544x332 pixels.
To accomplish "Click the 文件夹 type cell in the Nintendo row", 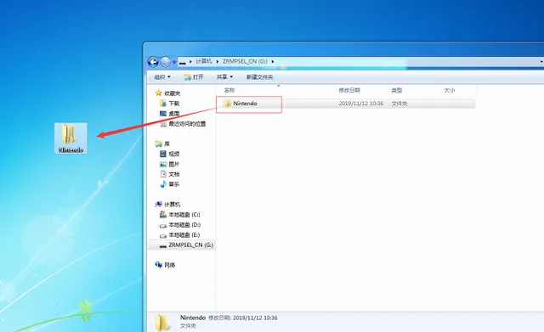I will (x=399, y=104).
